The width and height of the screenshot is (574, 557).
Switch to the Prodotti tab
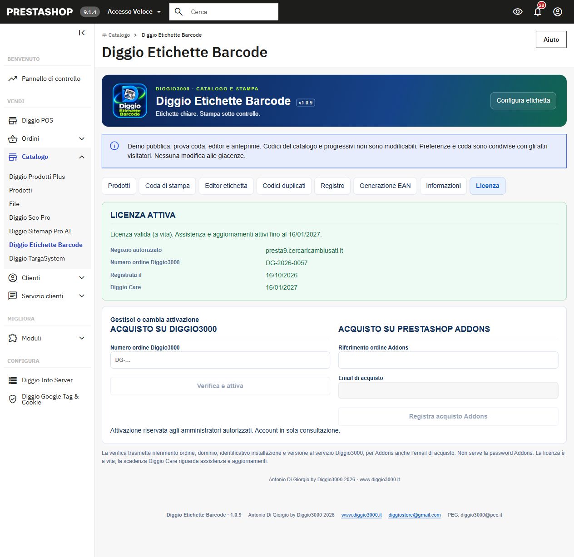(x=119, y=186)
